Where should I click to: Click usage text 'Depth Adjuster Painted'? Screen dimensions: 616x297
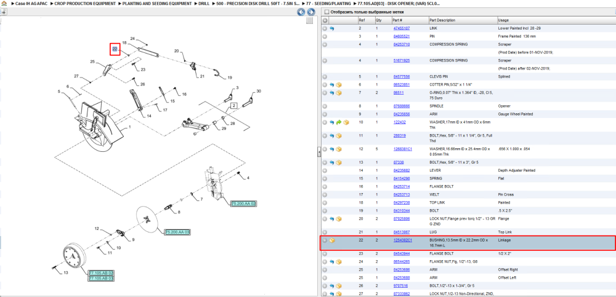coord(517,171)
